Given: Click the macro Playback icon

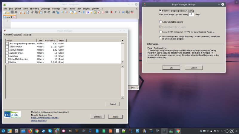Looking at the screenshot, I should [119, 12].
